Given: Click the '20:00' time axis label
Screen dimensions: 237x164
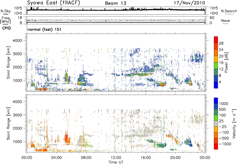Looking at the screenshot, I should pyautogui.click(x=175, y=158).
